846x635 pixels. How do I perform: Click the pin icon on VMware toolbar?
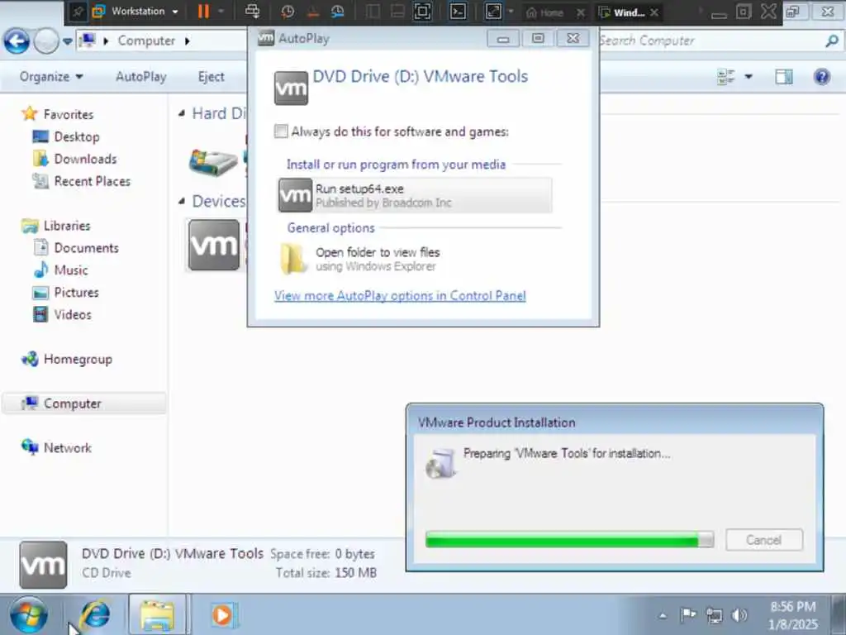pyautogui.click(x=77, y=12)
